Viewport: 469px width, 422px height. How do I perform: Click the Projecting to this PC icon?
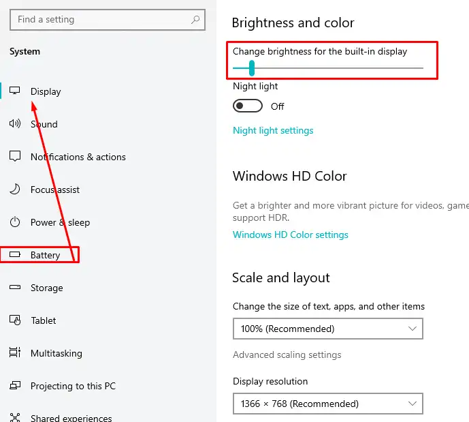[x=16, y=386]
